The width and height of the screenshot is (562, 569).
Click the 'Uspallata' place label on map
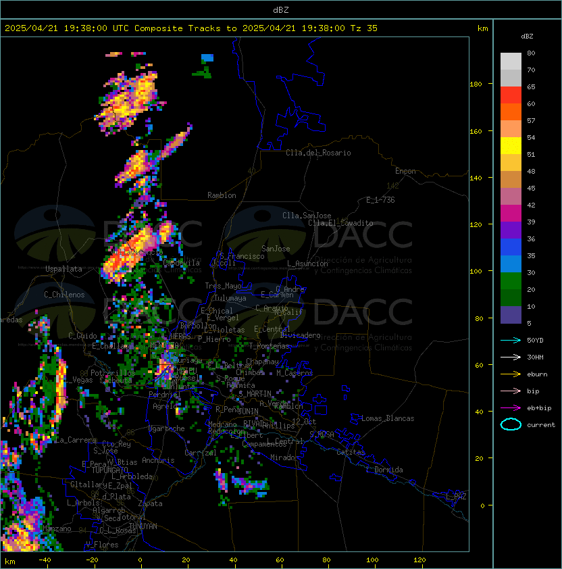(63, 269)
